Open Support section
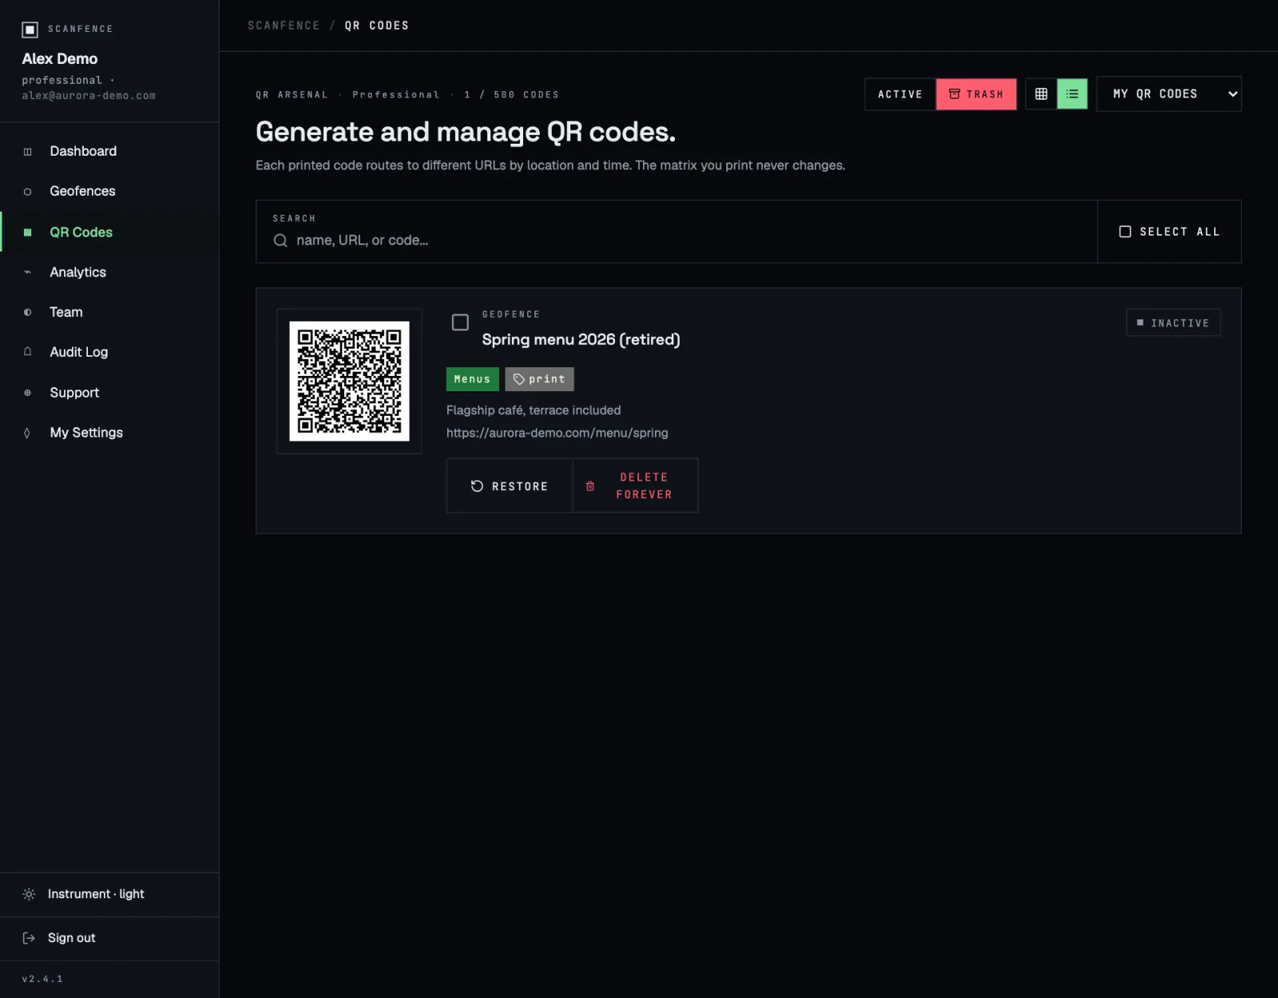This screenshot has width=1278, height=998. 109,393
